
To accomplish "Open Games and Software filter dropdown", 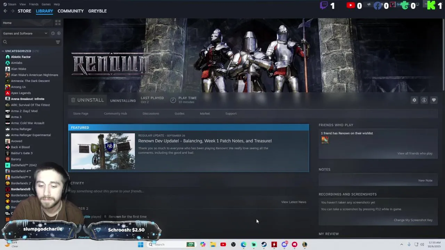I will 25,33.
